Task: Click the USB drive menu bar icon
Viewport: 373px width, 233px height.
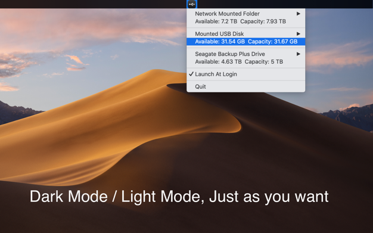Action: 192,4
